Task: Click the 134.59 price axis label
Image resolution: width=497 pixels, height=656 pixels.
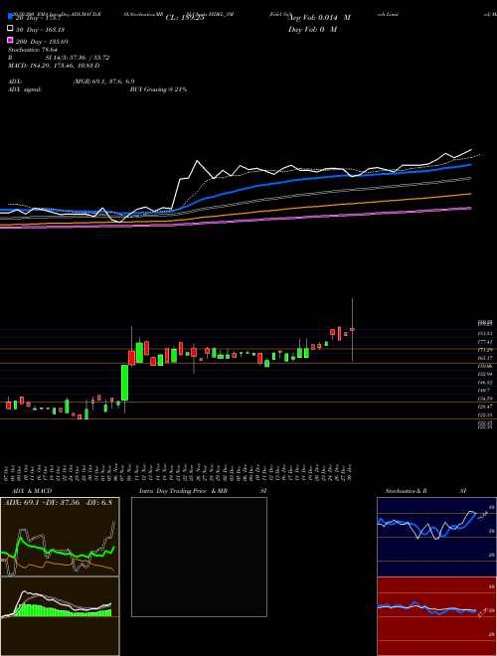Action: 485,399
